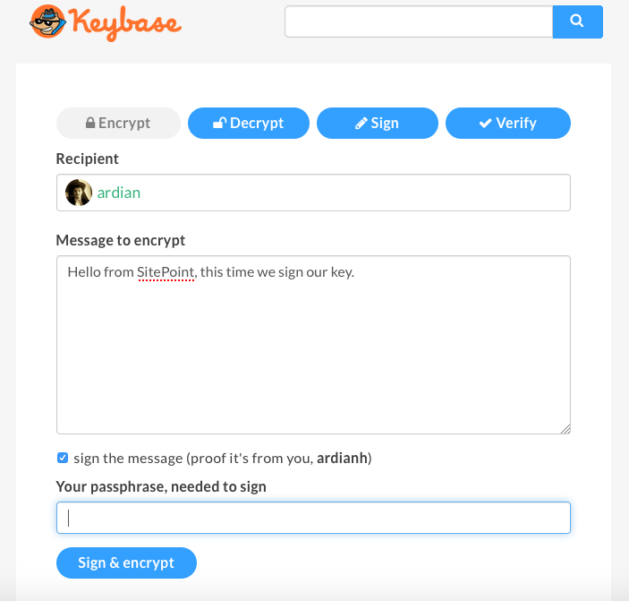The width and height of the screenshot is (629, 601).
Task: Click ardian's profile avatar picture
Action: pyautogui.click(x=79, y=193)
